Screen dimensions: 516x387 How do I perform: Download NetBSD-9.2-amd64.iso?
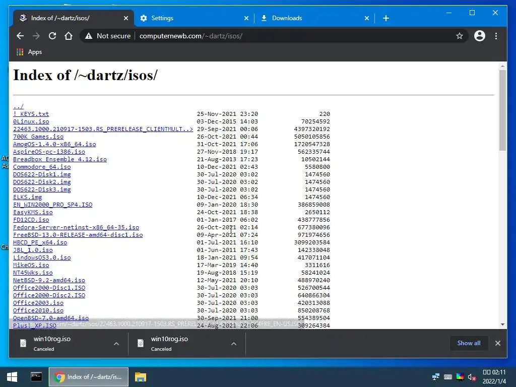(49, 280)
